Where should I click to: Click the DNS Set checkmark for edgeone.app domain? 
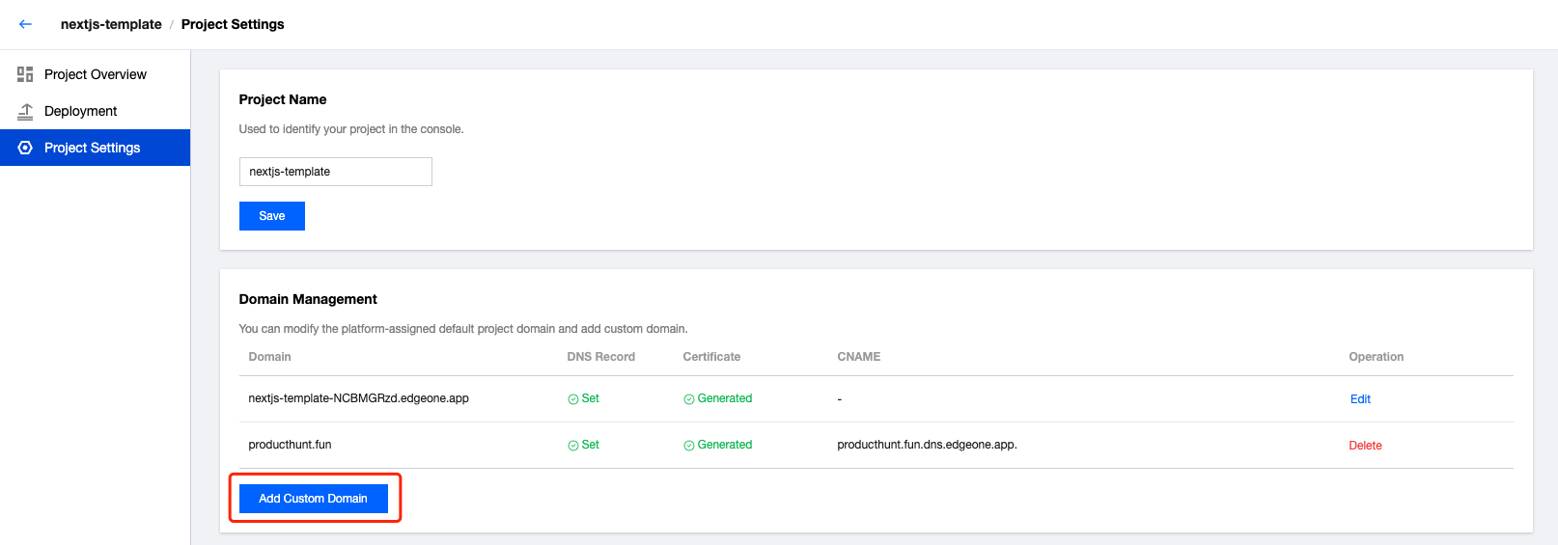click(x=573, y=399)
